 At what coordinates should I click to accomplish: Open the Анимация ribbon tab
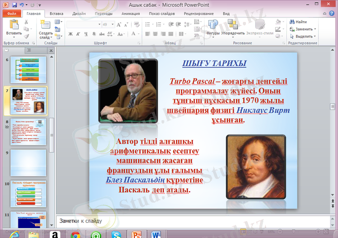click(131, 14)
